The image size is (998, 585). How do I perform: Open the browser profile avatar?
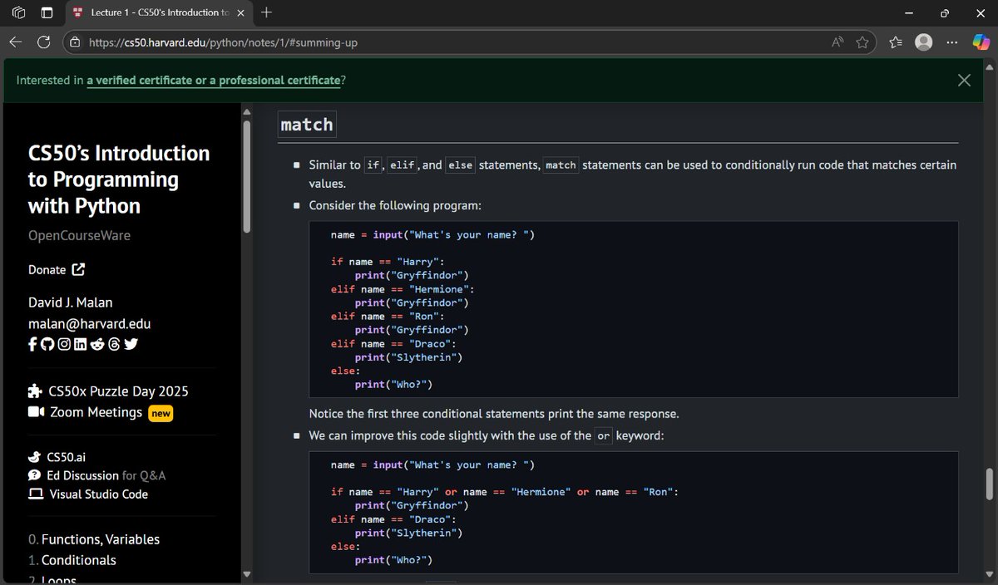pos(923,42)
